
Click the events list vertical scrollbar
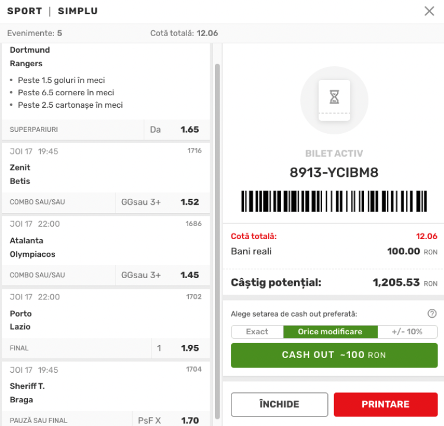pos(217,241)
